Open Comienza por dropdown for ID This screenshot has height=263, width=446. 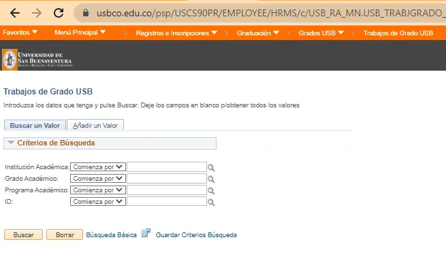98,202
